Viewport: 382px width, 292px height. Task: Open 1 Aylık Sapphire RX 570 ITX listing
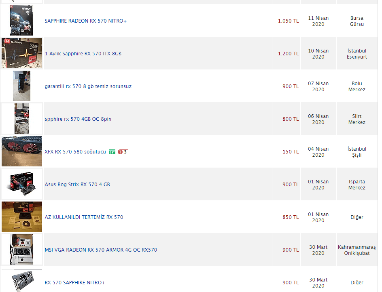pos(83,53)
